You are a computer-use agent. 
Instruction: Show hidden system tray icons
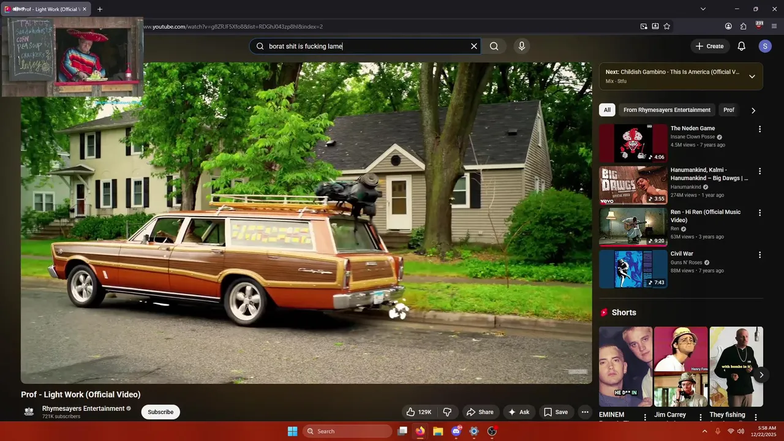[704, 431]
